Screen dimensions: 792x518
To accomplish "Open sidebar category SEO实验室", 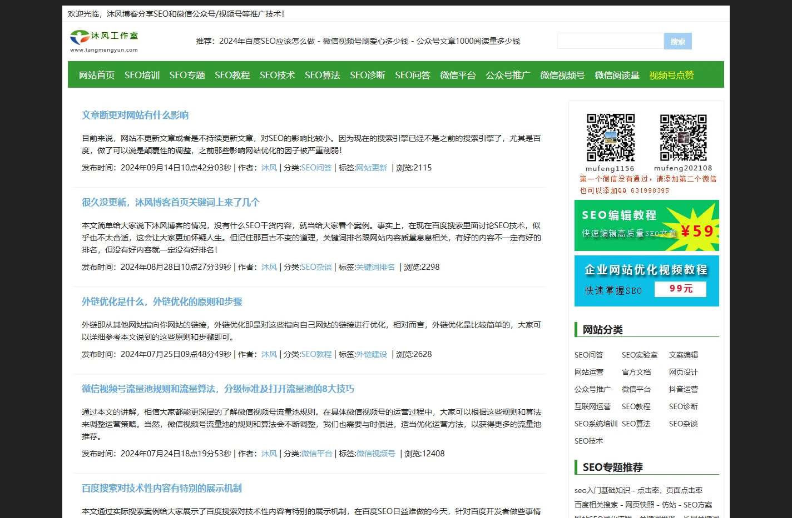I will (640, 355).
